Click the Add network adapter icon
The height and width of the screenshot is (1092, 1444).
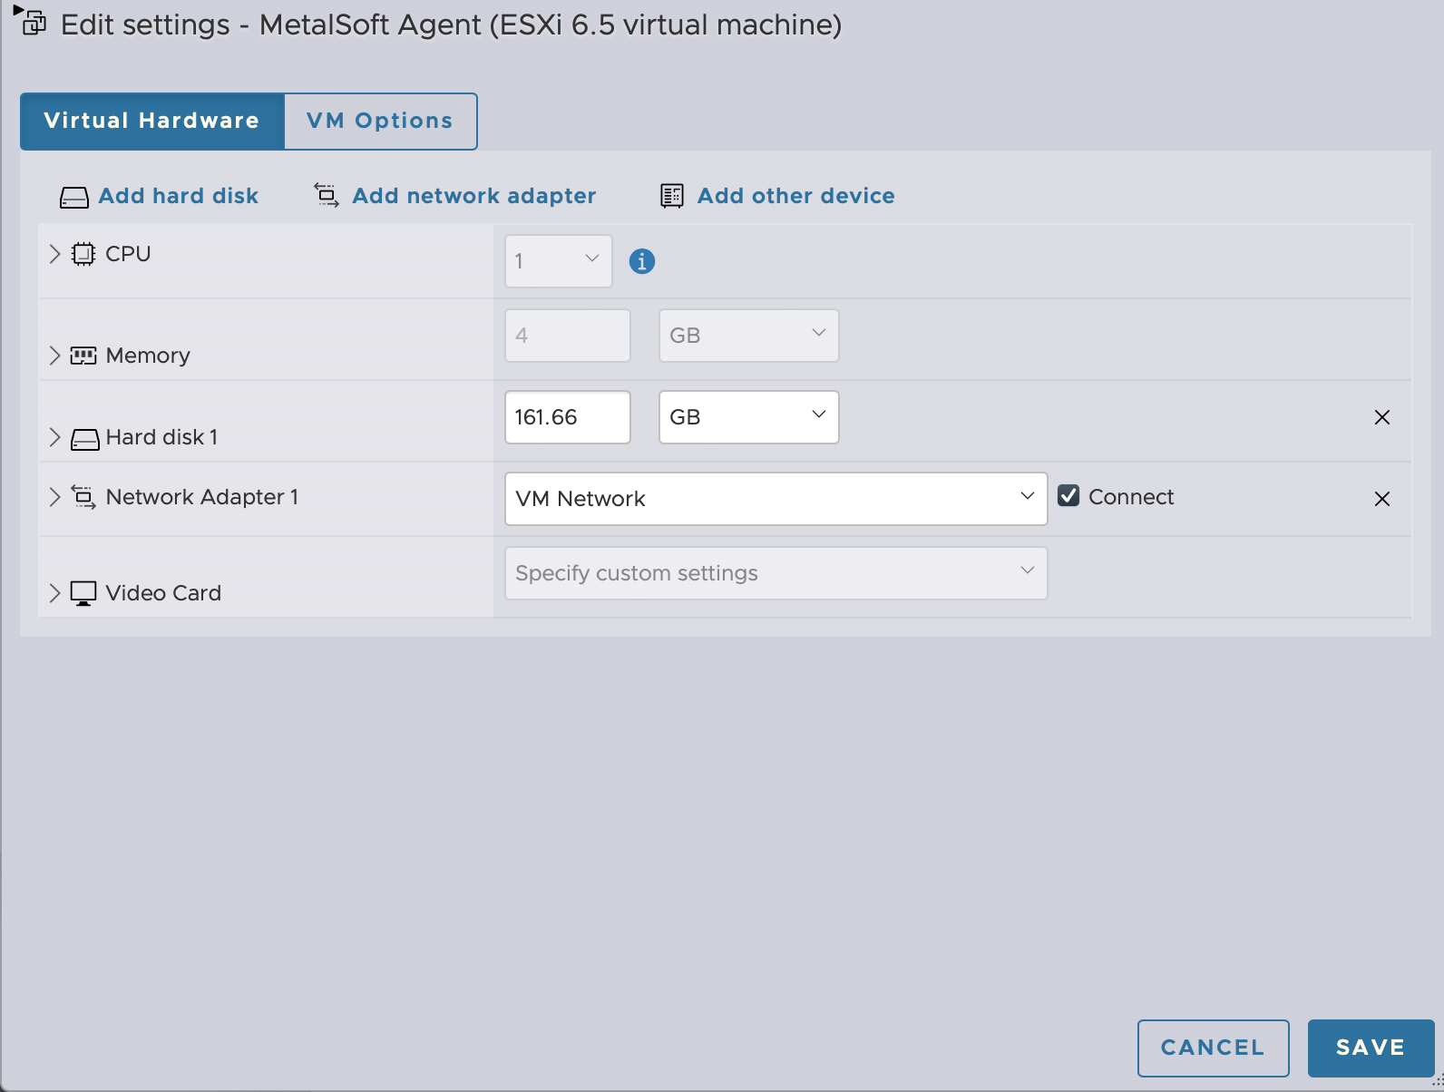327,195
